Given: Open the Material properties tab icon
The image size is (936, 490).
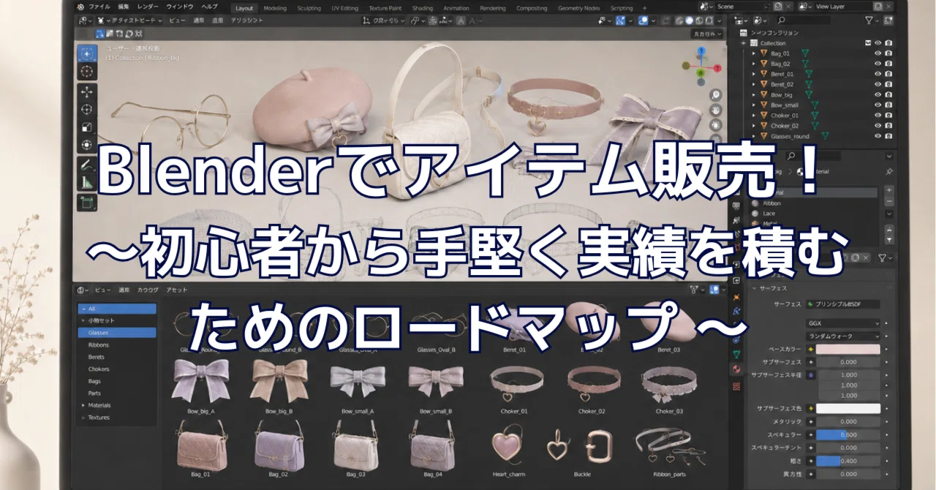Looking at the screenshot, I should 736,369.
